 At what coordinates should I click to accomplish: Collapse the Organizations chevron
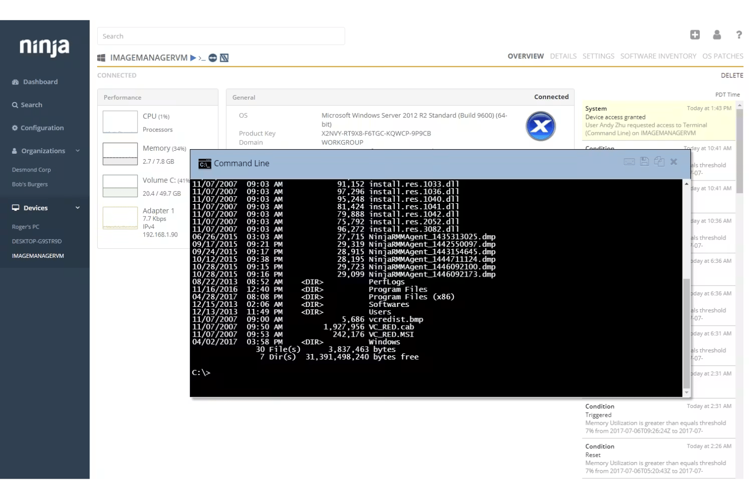point(78,151)
